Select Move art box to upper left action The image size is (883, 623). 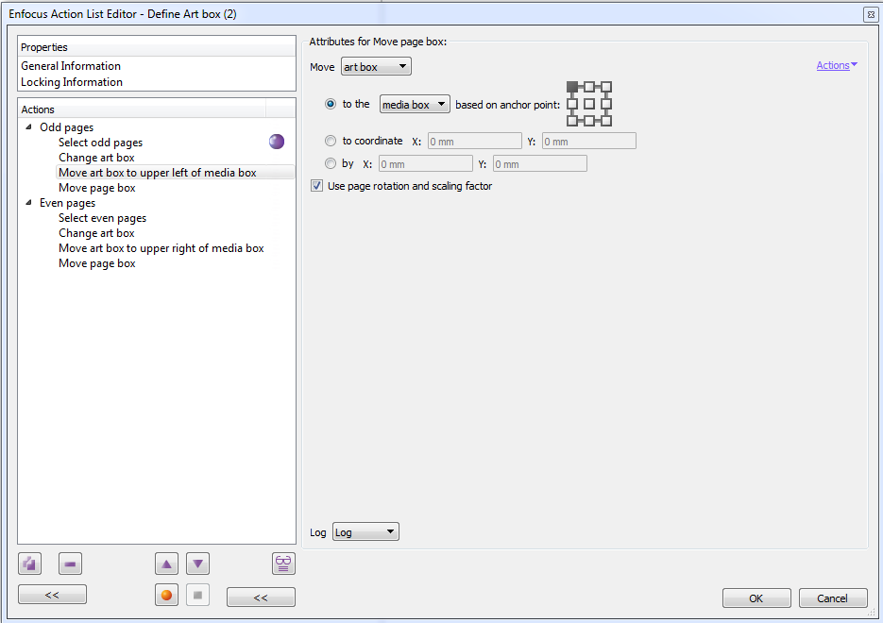tap(158, 173)
